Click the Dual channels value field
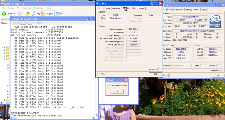 pos(151,15)
